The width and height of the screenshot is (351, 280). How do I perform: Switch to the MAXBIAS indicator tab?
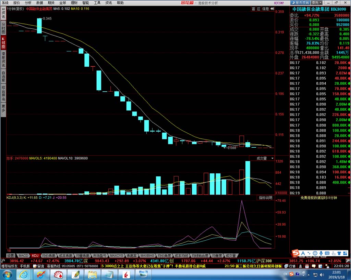pyautogui.click(x=147, y=255)
